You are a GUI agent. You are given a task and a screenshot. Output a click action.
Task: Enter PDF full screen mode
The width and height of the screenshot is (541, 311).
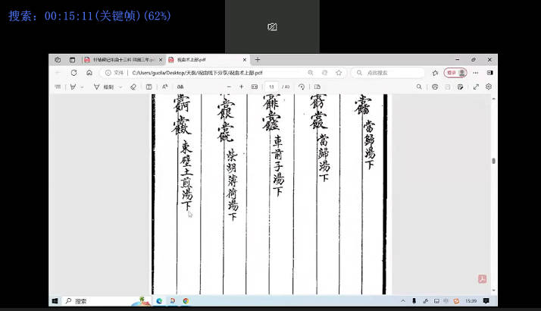click(476, 87)
